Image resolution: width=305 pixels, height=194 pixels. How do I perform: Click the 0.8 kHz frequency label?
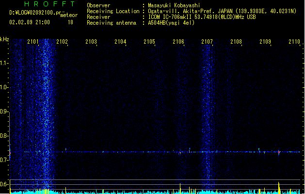click(x=4, y=136)
